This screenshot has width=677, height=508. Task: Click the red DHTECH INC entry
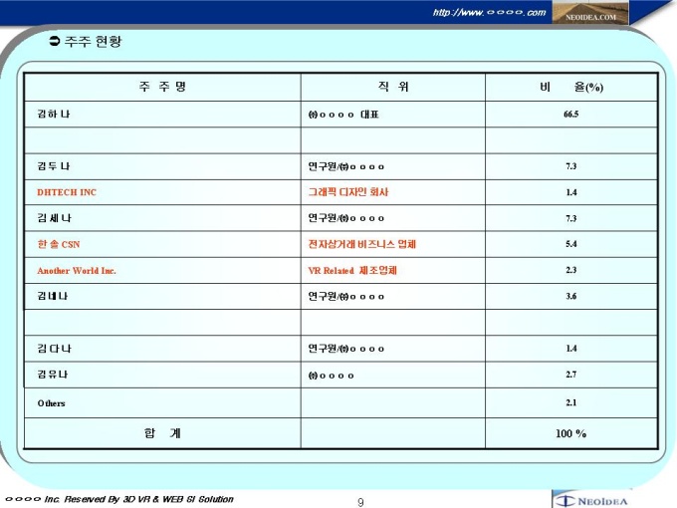67,192
